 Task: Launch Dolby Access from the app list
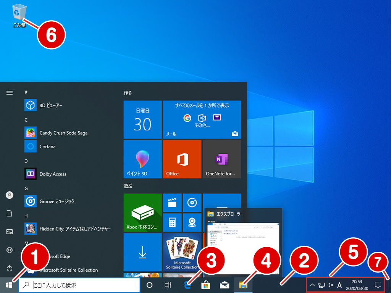pyautogui.click(x=69, y=174)
